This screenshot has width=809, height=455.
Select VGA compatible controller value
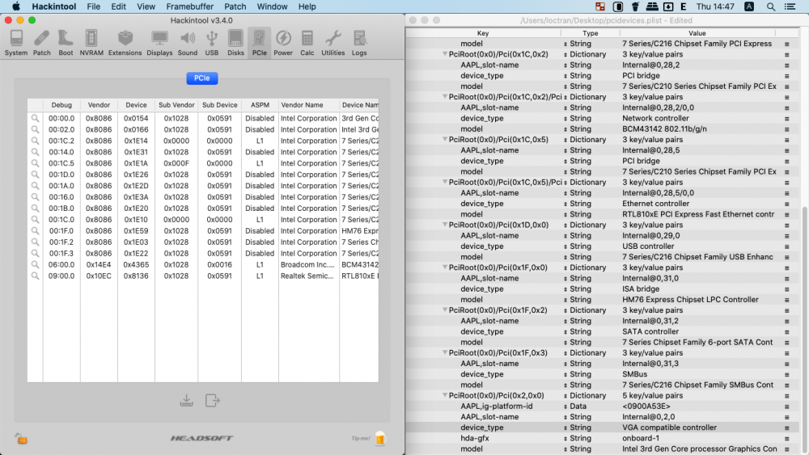coord(669,428)
